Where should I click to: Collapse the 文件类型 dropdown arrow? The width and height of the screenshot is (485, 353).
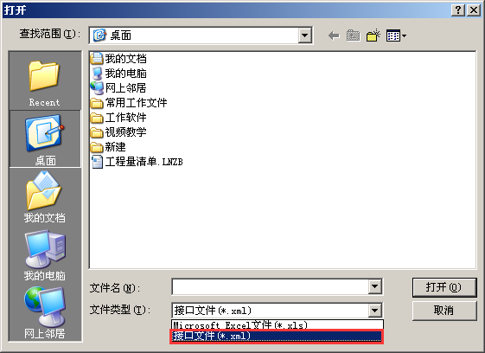coord(374,310)
